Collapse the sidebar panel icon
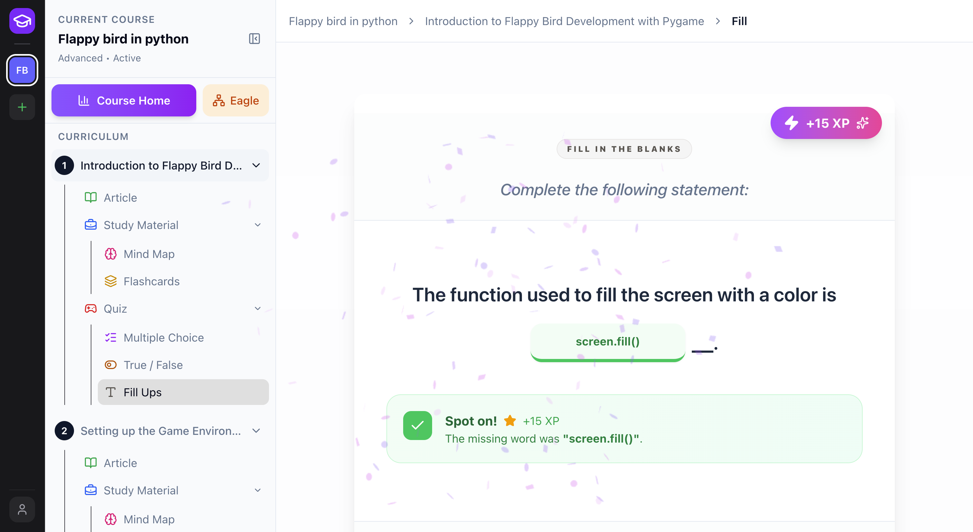This screenshot has height=532, width=973. click(254, 39)
